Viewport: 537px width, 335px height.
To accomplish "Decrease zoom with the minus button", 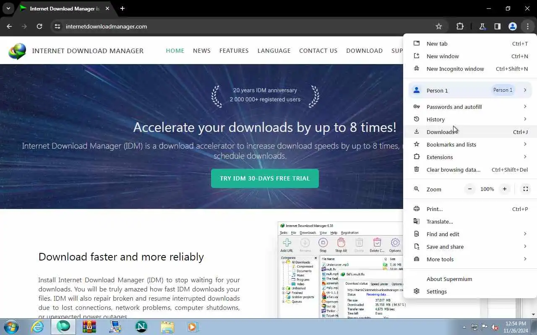I will coord(470,189).
